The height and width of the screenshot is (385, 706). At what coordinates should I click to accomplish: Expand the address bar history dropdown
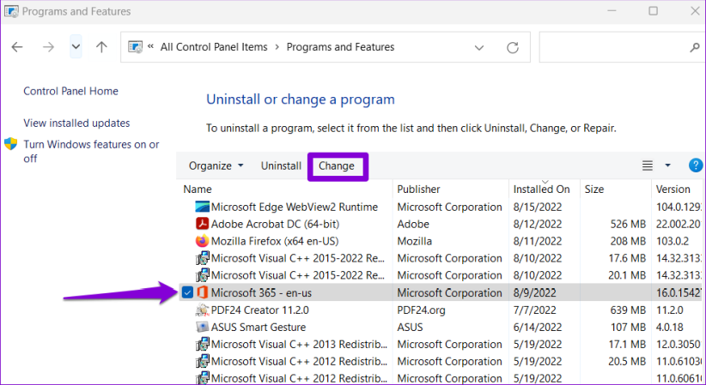click(x=479, y=47)
